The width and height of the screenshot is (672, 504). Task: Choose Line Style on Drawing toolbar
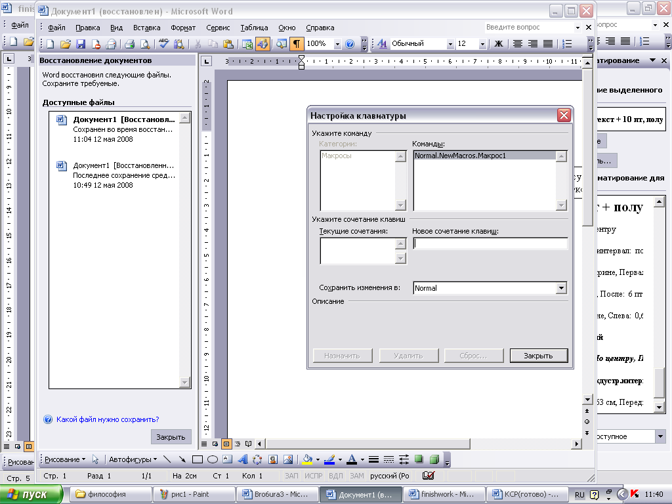tap(373, 459)
